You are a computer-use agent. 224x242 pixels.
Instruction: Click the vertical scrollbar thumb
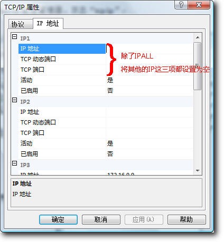click(198, 66)
